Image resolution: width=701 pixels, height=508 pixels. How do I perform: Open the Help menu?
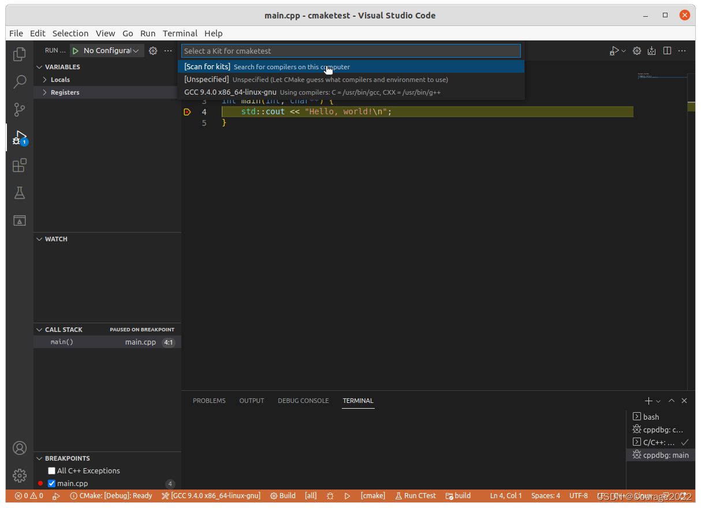pos(213,33)
